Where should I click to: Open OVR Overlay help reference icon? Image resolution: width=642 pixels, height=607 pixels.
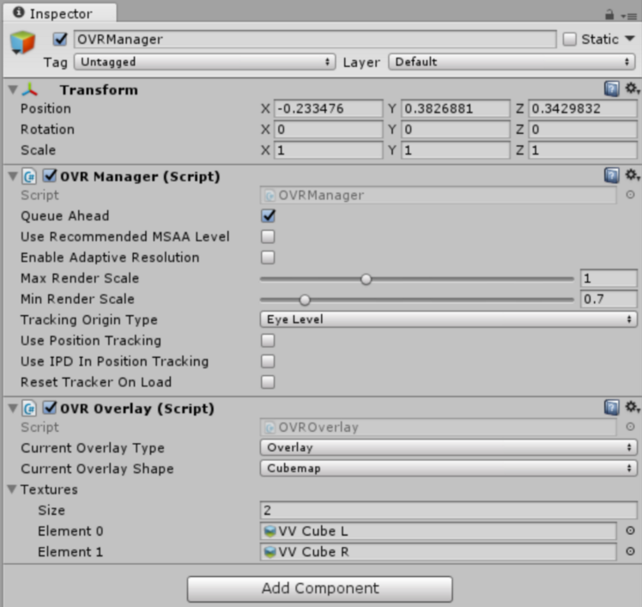click(x=612, y=408)
